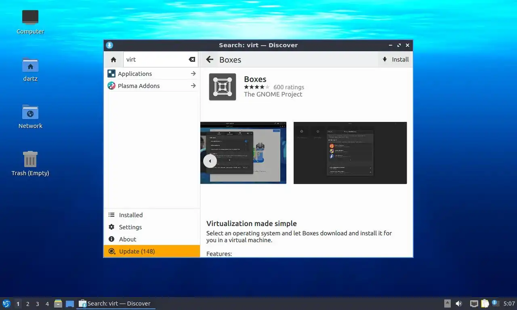This screenshot has height=310, width=517.
Task: Select 'Search: virt — Discover' taskbar entry
Action: click(116, 304)
